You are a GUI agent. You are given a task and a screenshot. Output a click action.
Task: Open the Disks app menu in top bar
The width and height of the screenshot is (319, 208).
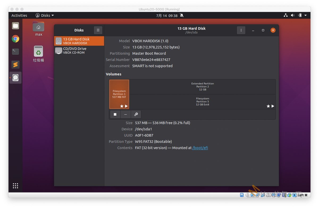tap(45, 15)
